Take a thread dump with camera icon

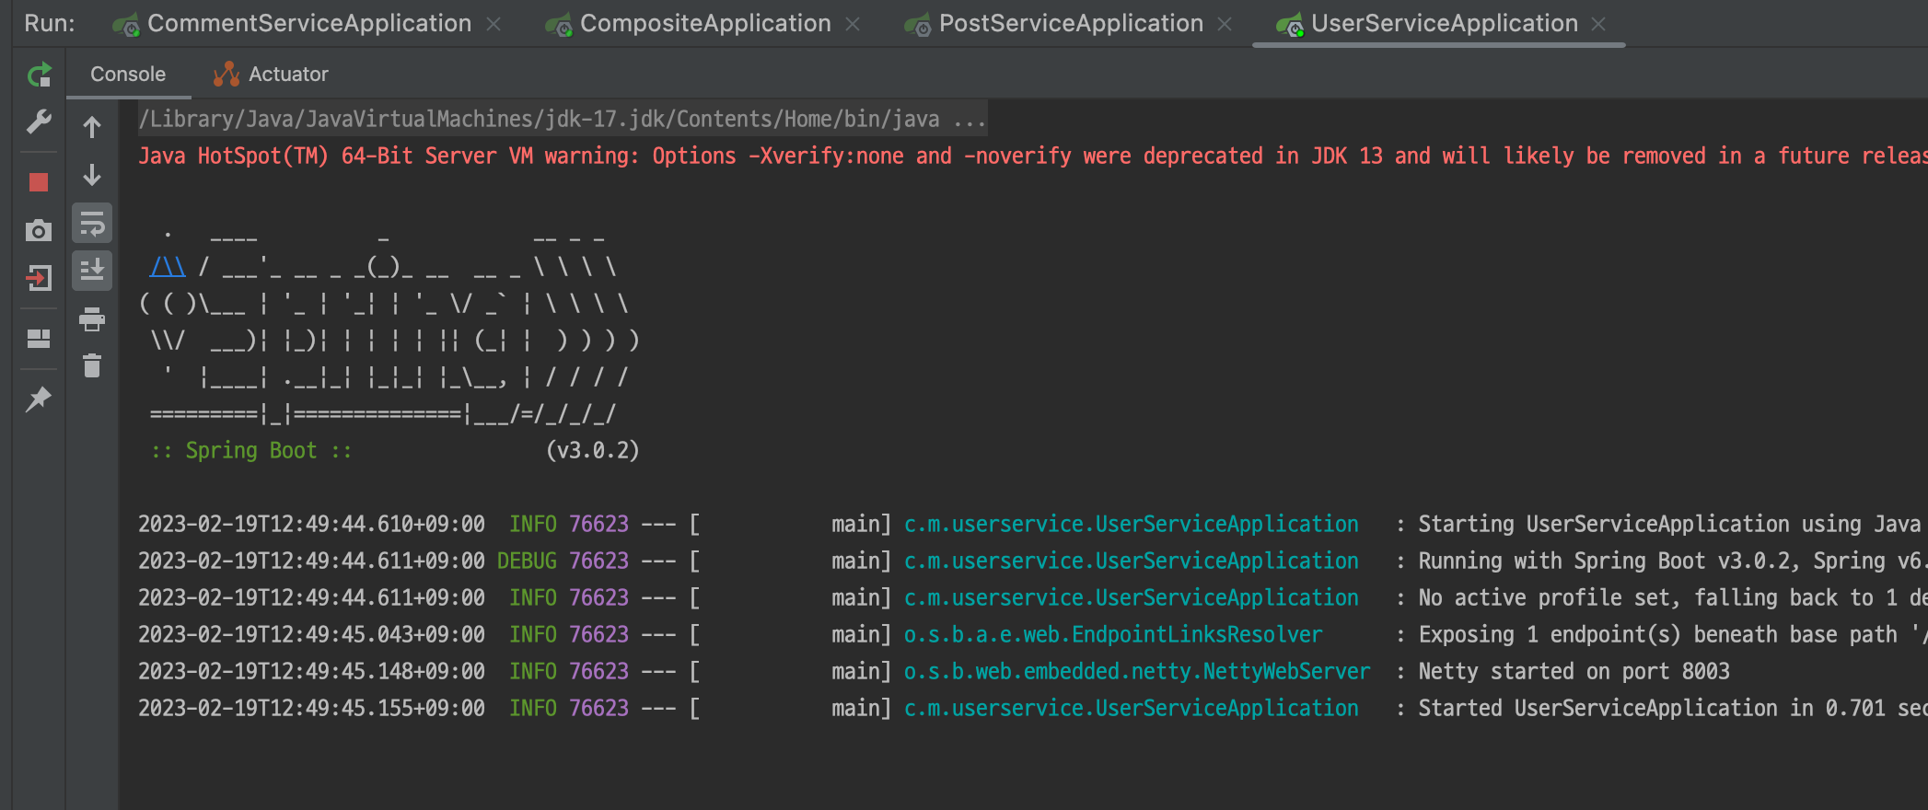click(39, 230)
